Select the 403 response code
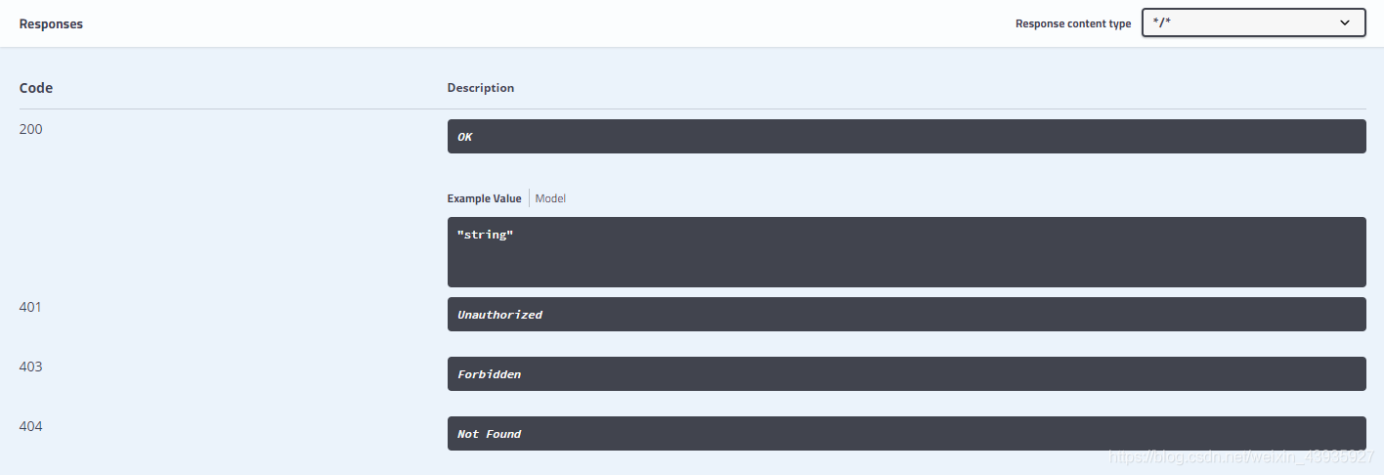Image resolution: width=1384 pixels, height=475 pixels. tap(31, 367)
